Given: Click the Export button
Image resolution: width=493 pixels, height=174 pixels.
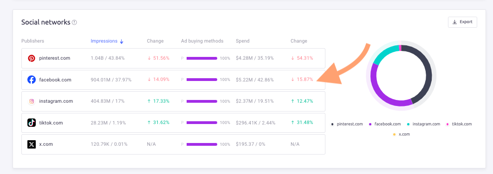Looking at the screenshot, I should coord(462,22).
